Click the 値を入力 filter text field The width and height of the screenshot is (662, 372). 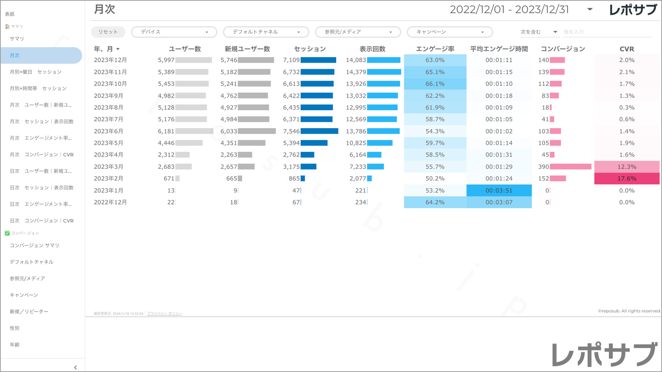[x=607, y=32]
